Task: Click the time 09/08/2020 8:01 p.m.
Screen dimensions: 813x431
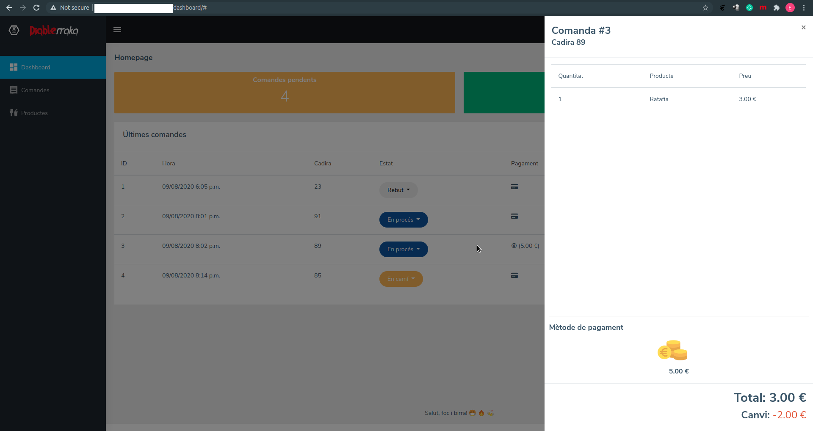Action: (x=191, y=216)
